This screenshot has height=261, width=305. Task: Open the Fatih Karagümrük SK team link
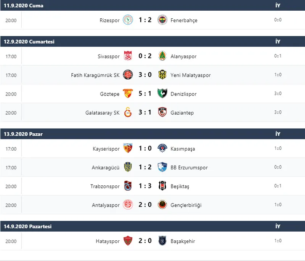click(95, 75)
